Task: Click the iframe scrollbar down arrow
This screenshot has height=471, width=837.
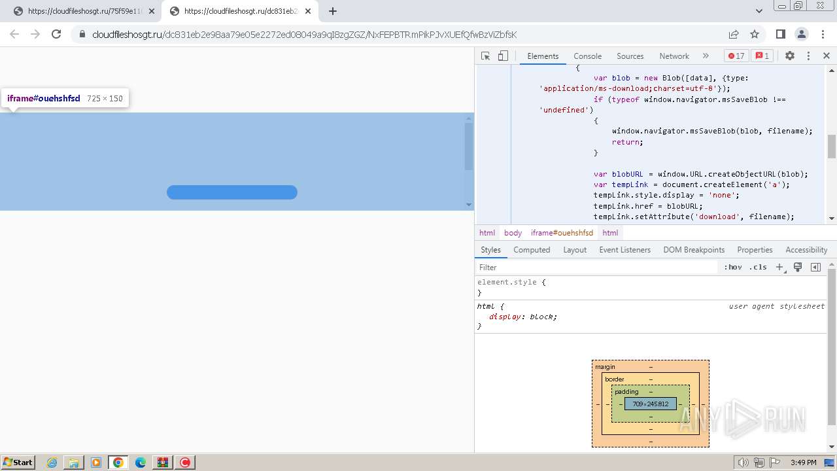Action: tap(468, 205)
